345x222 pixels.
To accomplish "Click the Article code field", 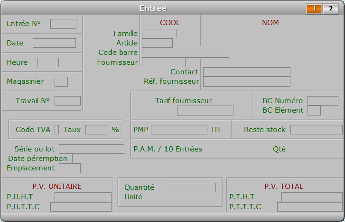I will [x=158, y=43].
